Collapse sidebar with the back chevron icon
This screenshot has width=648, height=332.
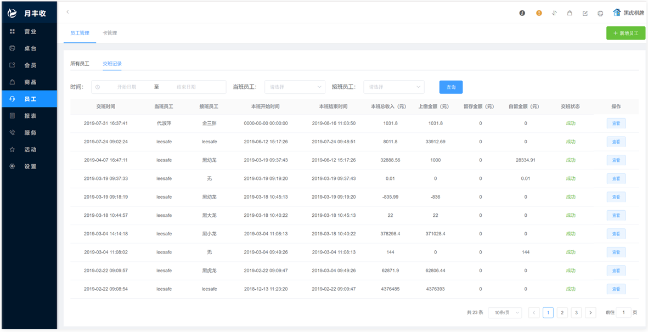(67, 12)
